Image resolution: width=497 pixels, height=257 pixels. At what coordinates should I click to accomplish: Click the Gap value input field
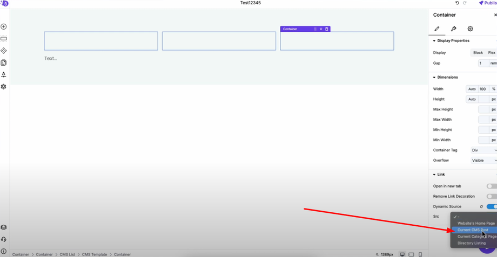483,63
